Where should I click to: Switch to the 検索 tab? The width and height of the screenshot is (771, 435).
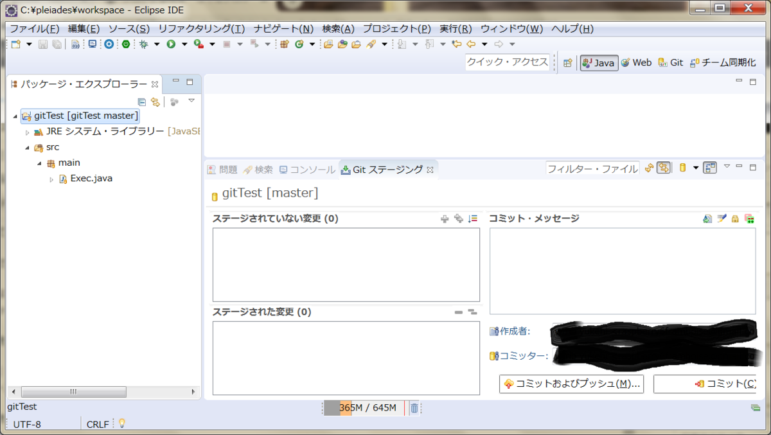(258, 170)
